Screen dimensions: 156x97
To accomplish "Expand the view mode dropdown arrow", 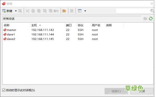I will pyautogui.click(x=85, y=11).
